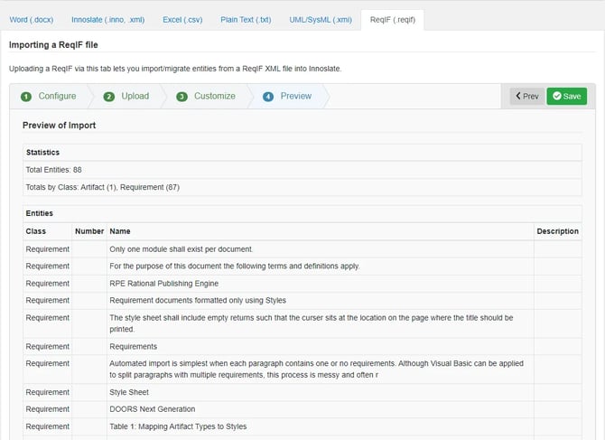Image resolution: width=605 pixels, height=440 pixels.
Task: Switch to the UML/SysML (.xmi) tab
Action: 321,20
